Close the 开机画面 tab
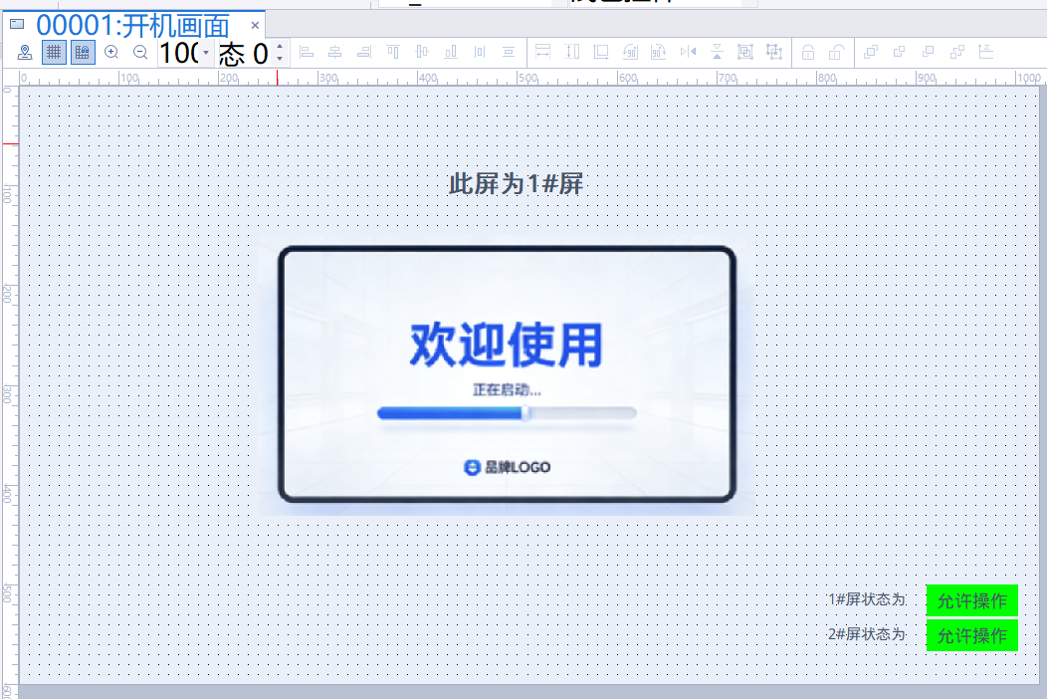This screenshot has width=1047, height=699. click(255, 25)
